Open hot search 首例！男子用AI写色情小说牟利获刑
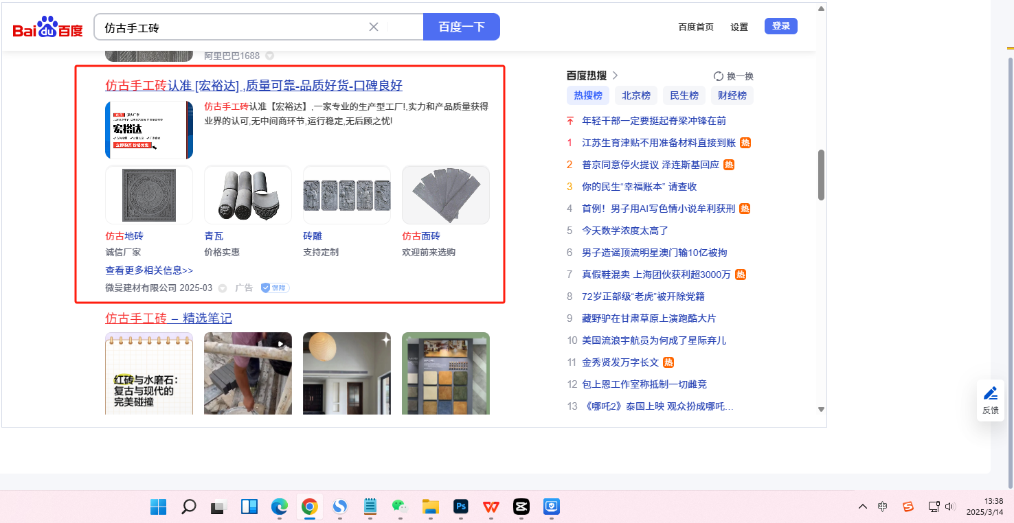The height and width of the screenshot is (523, 1014). [x=659, y=209]
